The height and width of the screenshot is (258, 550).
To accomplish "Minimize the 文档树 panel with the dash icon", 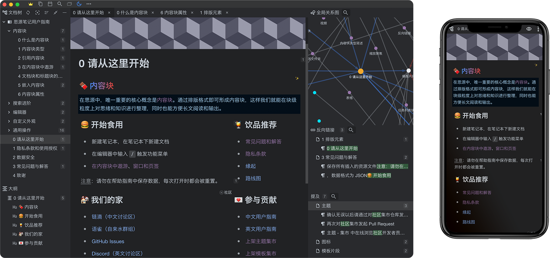I will [x=65, y=13].
